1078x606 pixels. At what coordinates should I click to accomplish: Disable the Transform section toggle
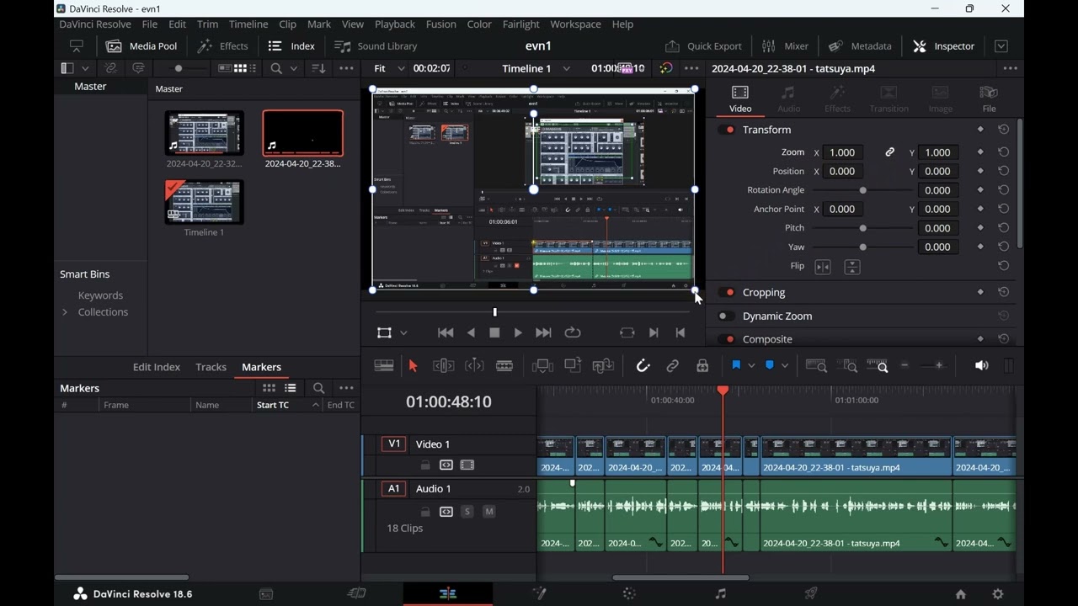tap(727, 130)
